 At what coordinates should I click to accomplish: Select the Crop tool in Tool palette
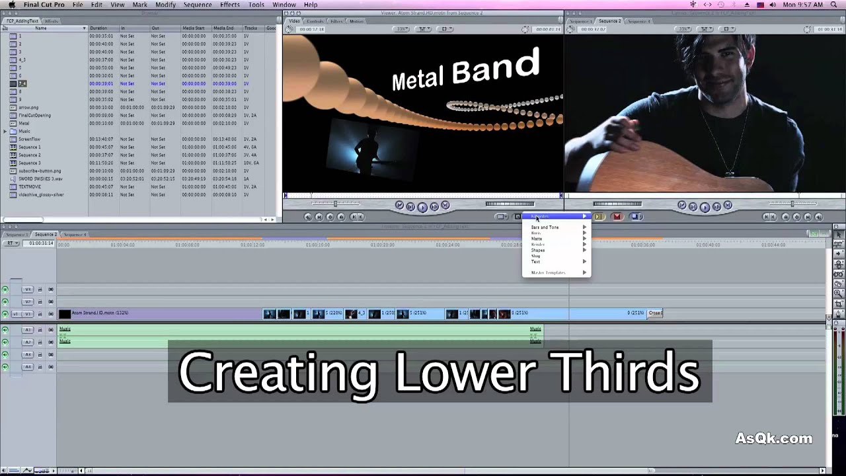[x=839, y=303]
